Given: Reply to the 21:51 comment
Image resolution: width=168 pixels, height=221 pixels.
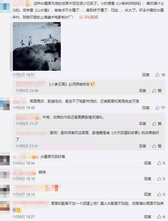Looking at the screenshot, I should (142, 146).
